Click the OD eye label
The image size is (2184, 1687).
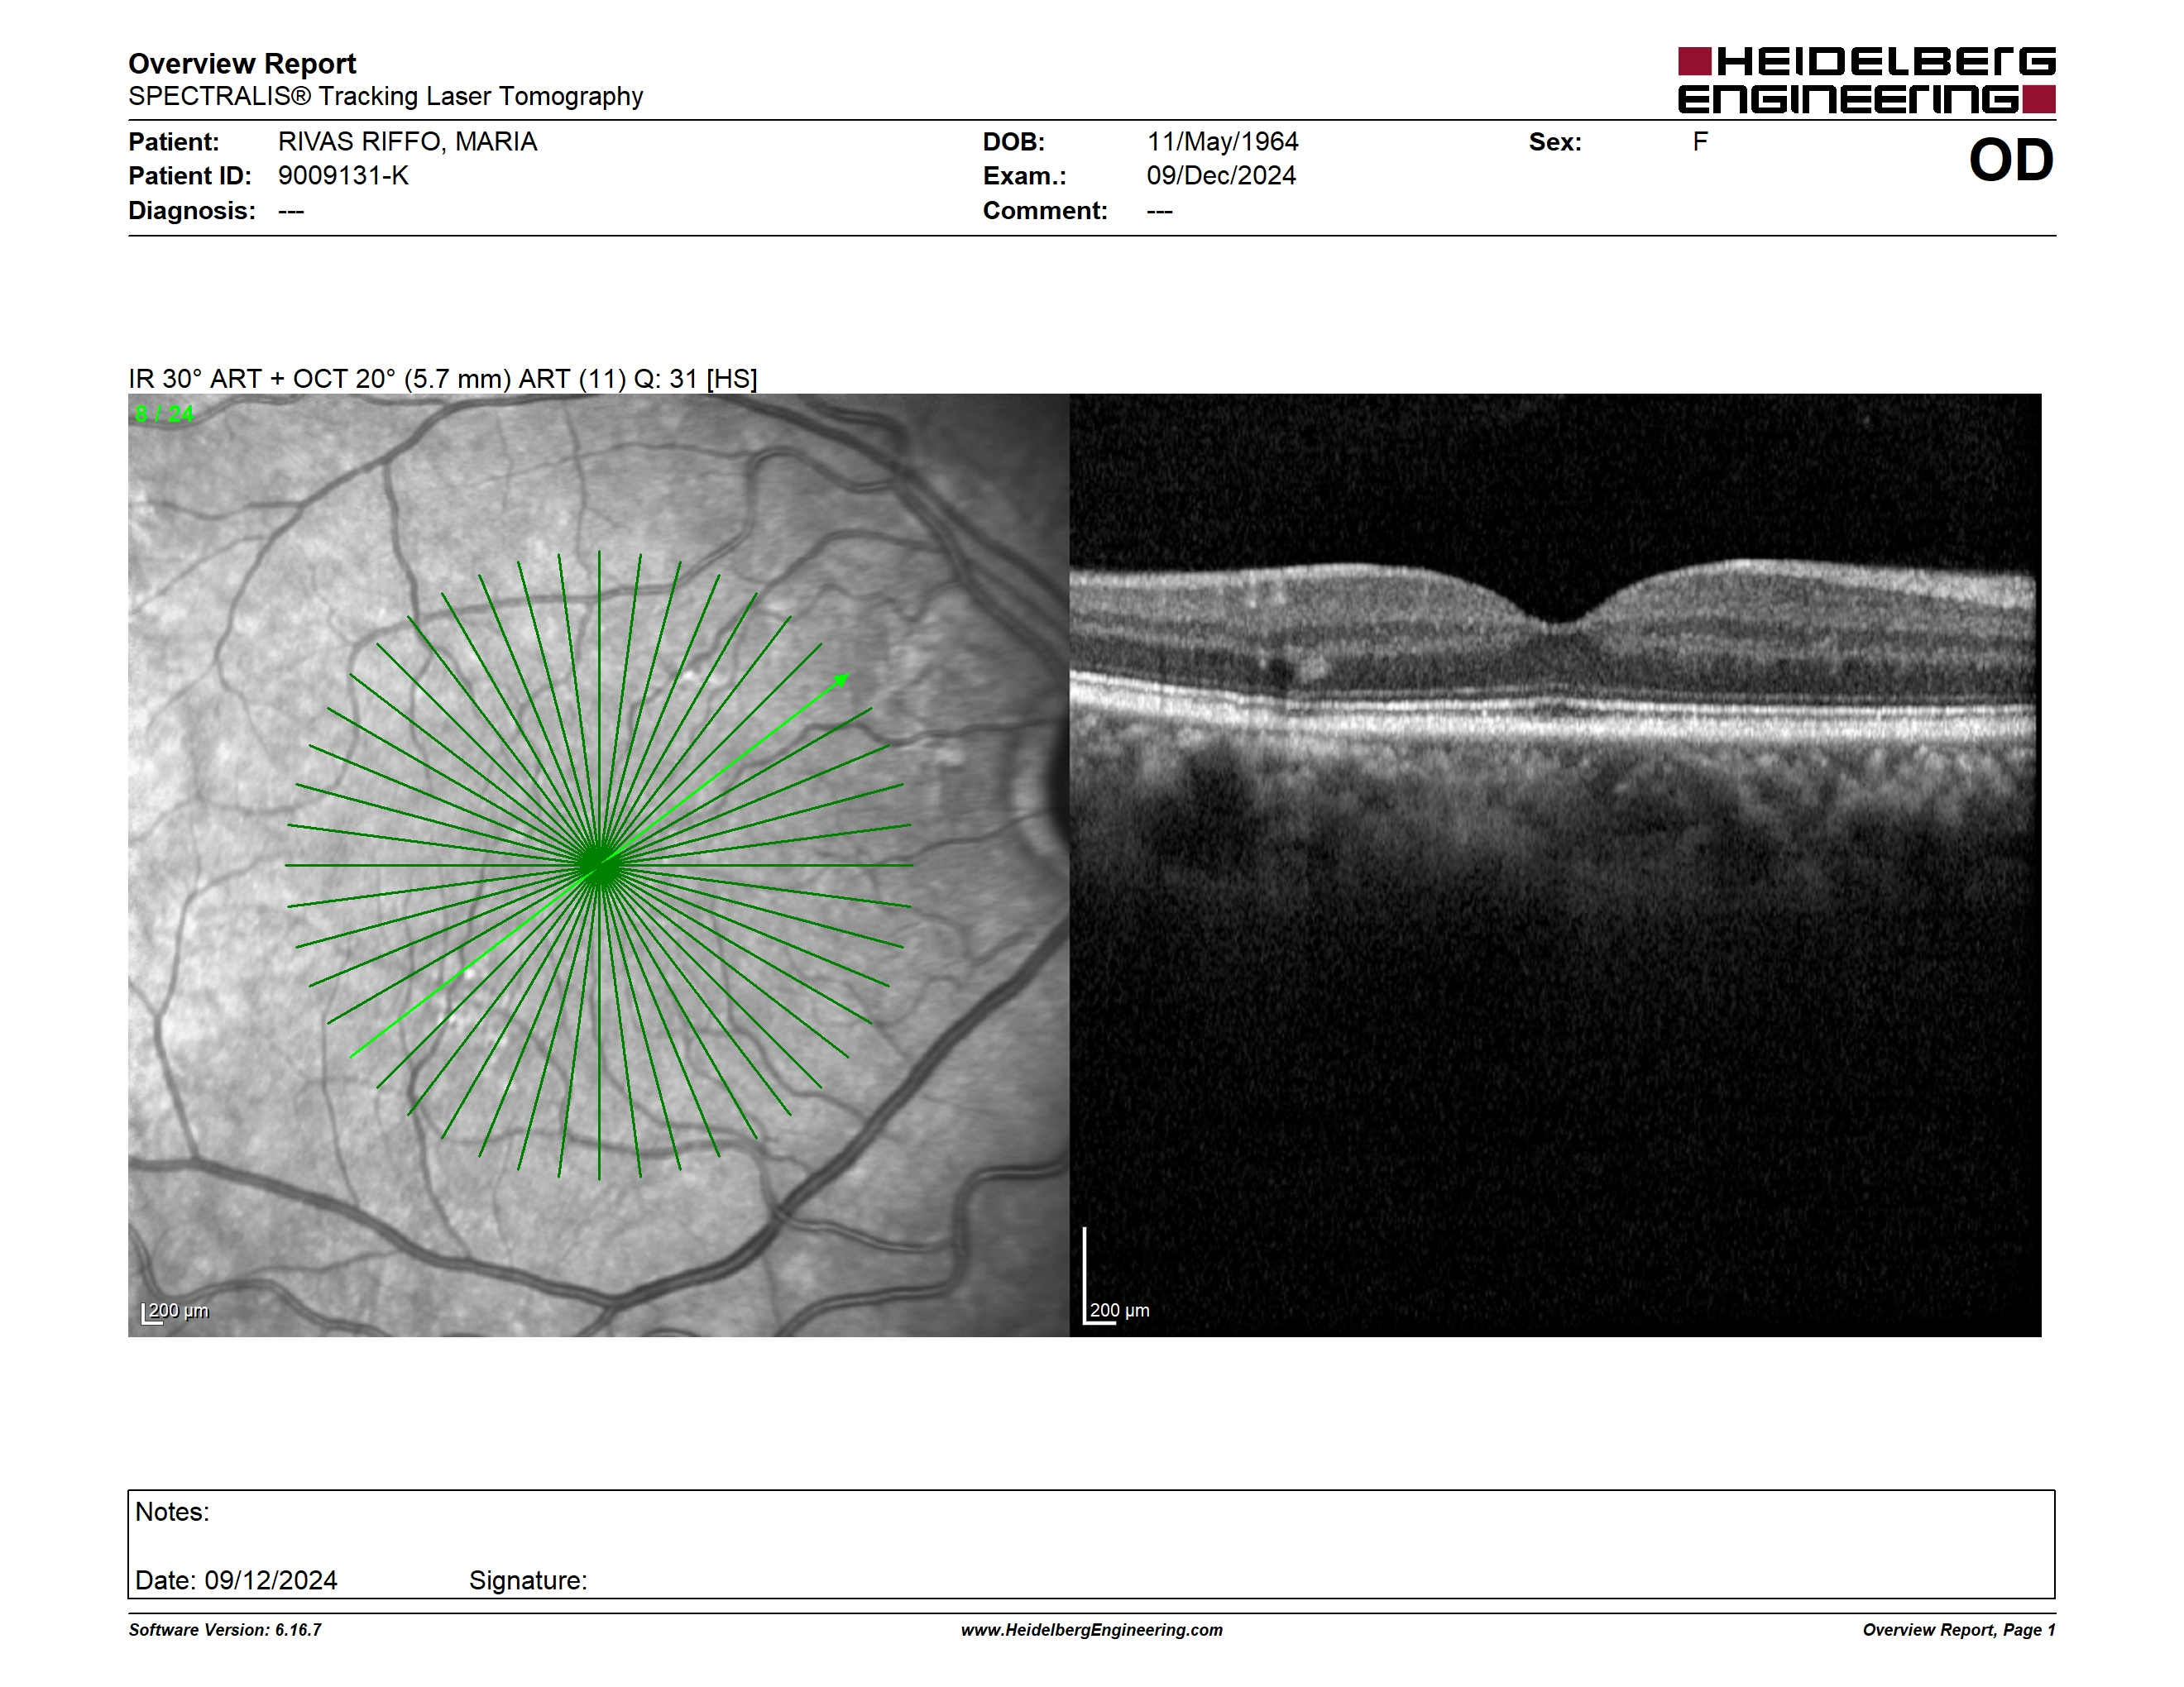2011,160
